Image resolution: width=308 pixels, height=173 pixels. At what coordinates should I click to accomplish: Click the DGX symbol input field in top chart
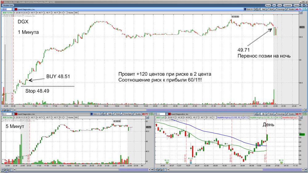(x=7, y=10)
